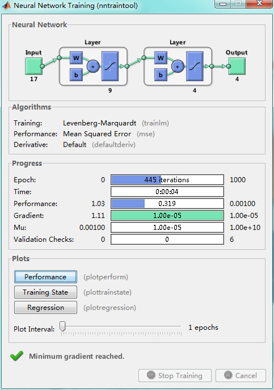The width and height of the screenshot is (274, 390).
Task: Click the epoch maximum value '1000'
Action: coord(238,179)
